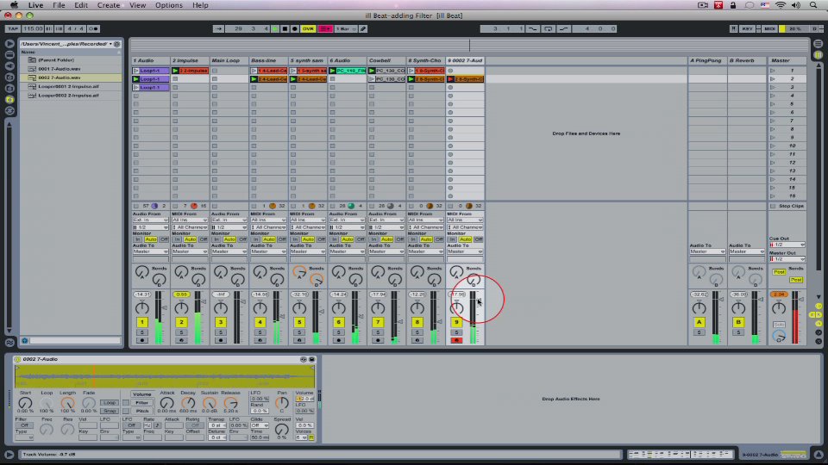Select the Filter envelope tab in Simpler

click(142, 402)
